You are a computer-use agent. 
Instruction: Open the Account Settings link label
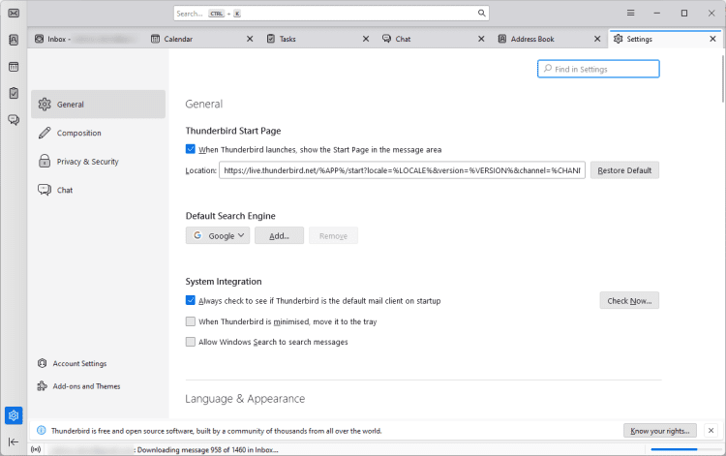[x=79, y=363]
